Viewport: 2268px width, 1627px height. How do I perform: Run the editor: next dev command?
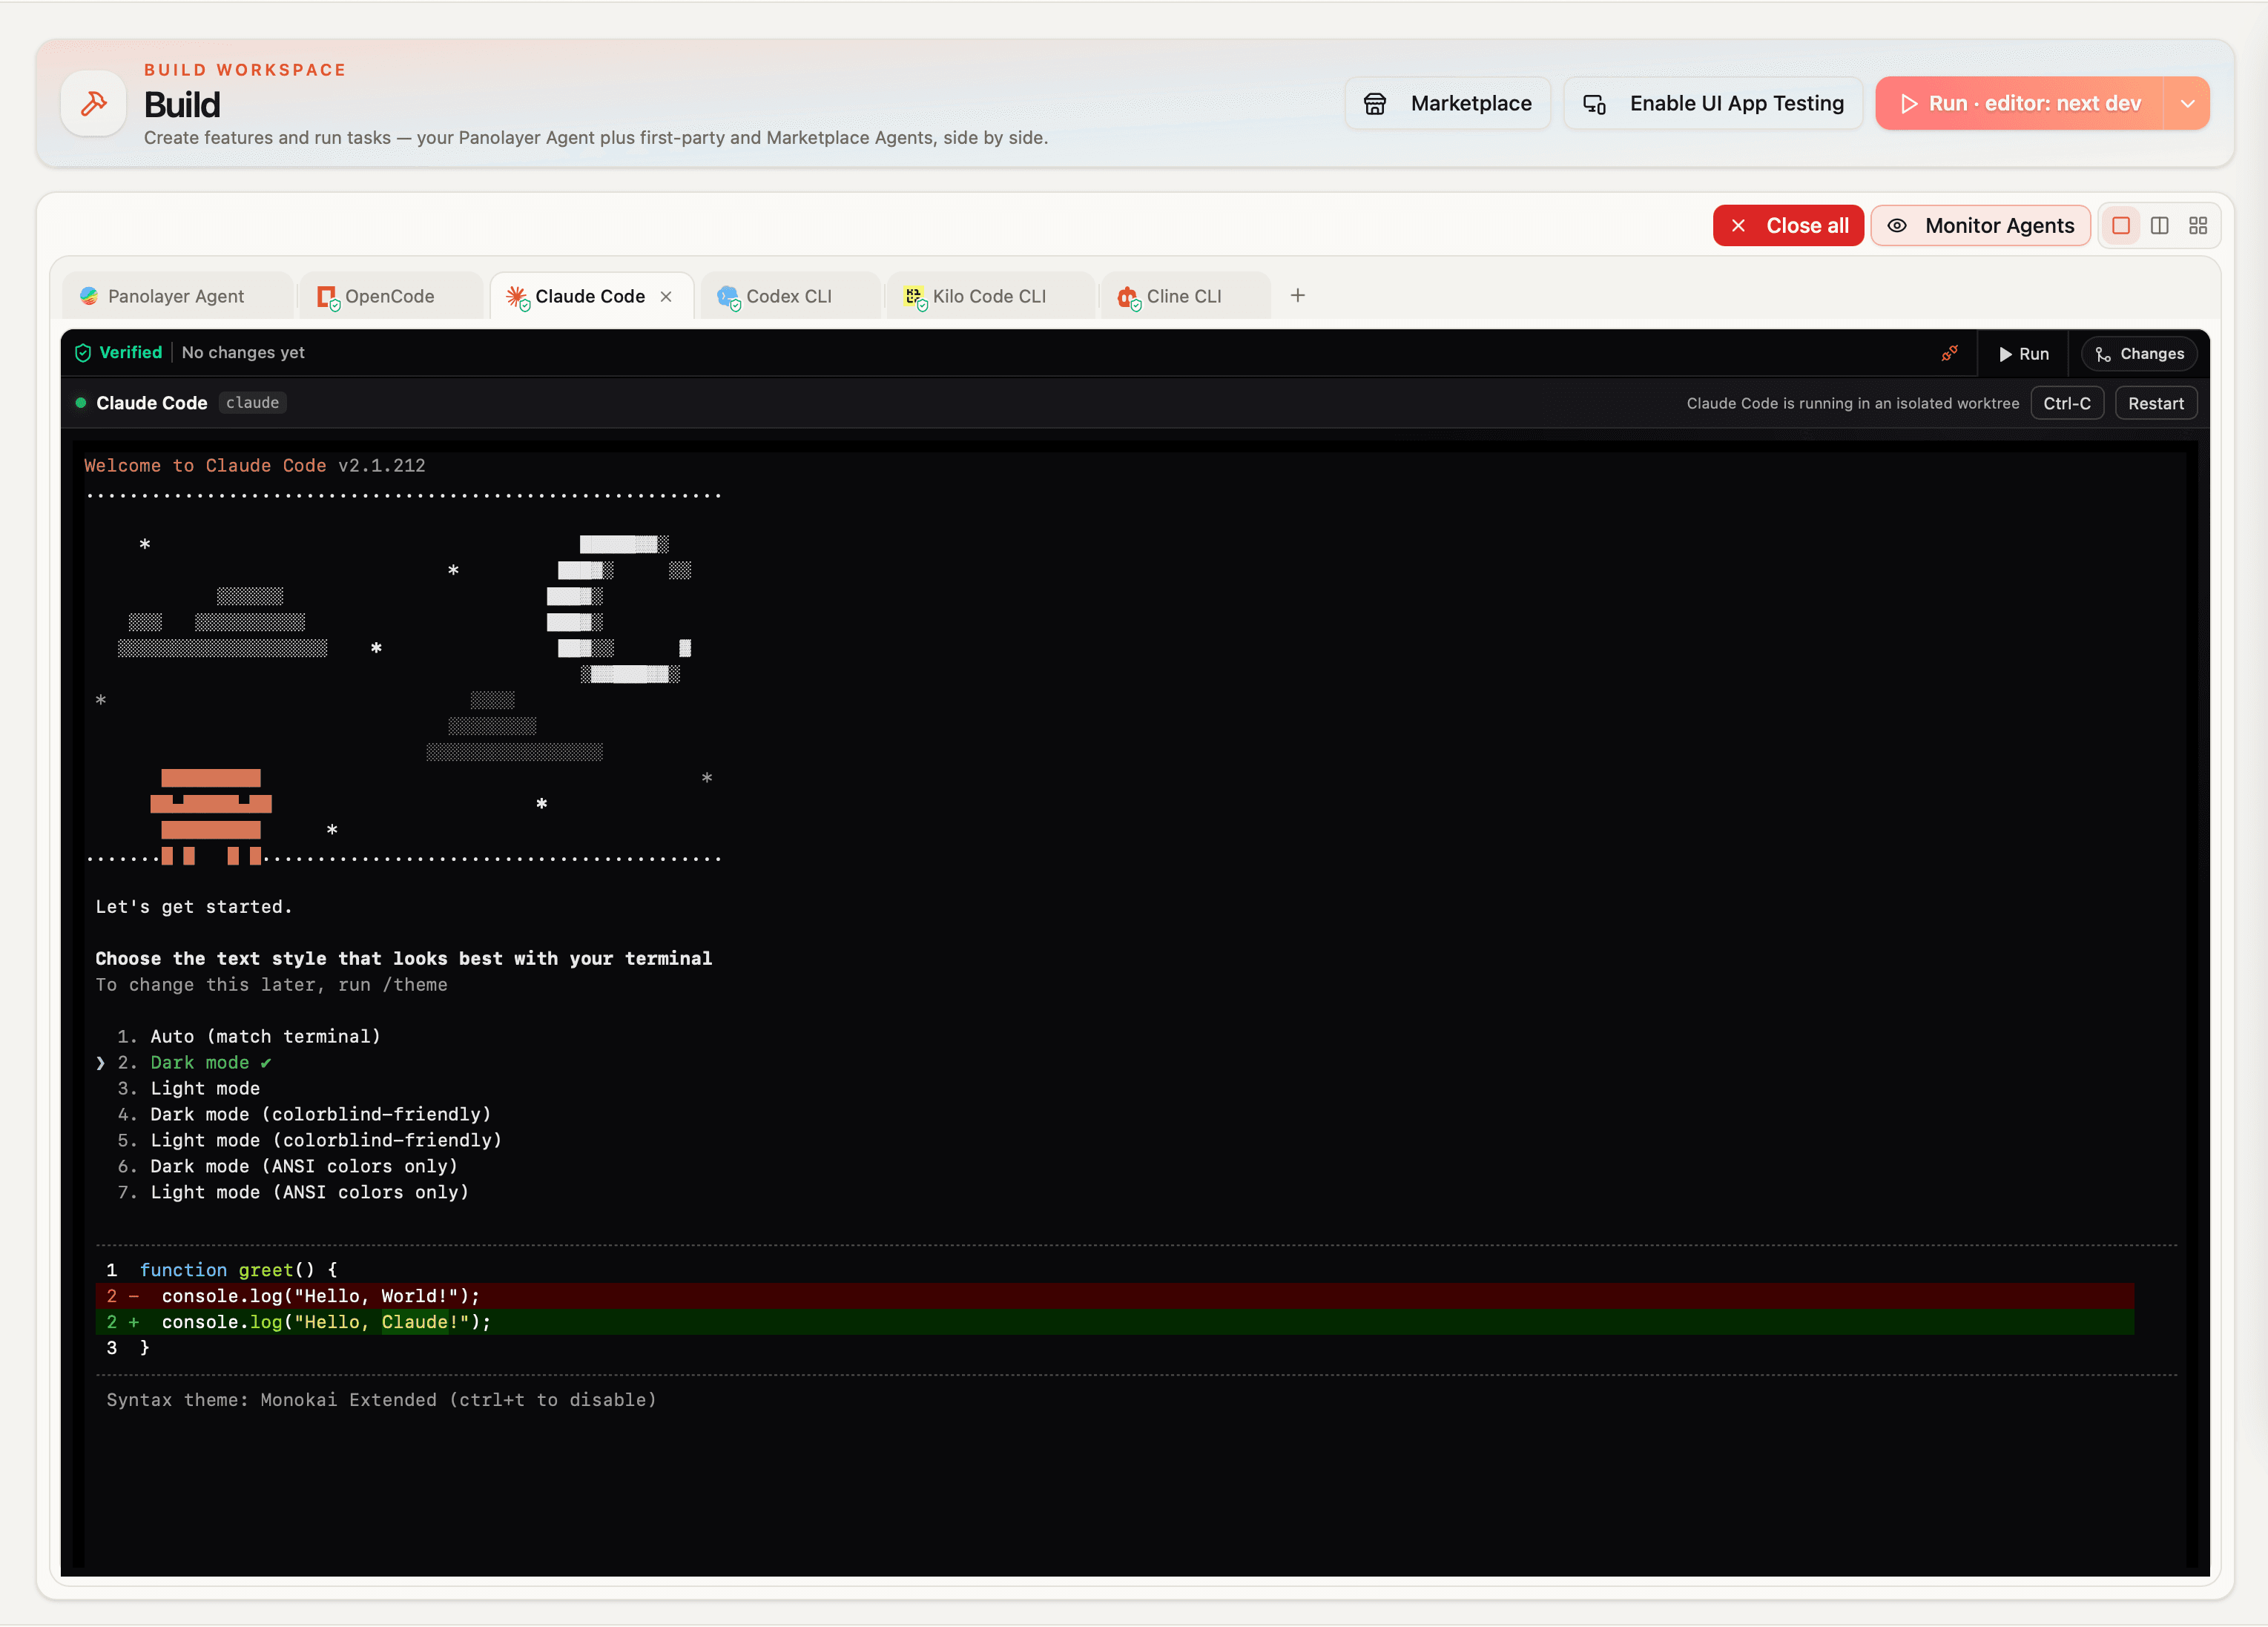click(2019, 103)
